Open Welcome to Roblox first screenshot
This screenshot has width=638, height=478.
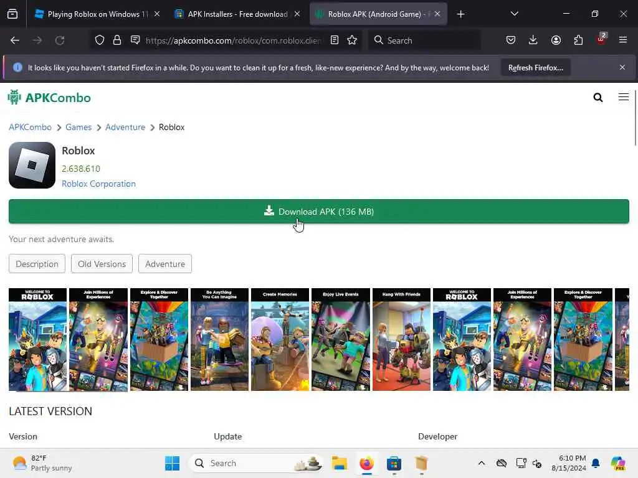click(37, 339)
